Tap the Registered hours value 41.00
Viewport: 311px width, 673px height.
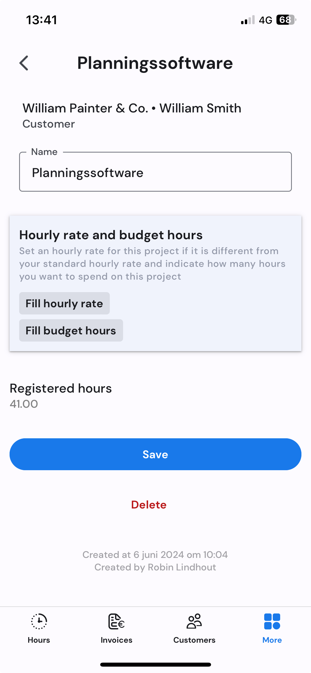(24, 404)
